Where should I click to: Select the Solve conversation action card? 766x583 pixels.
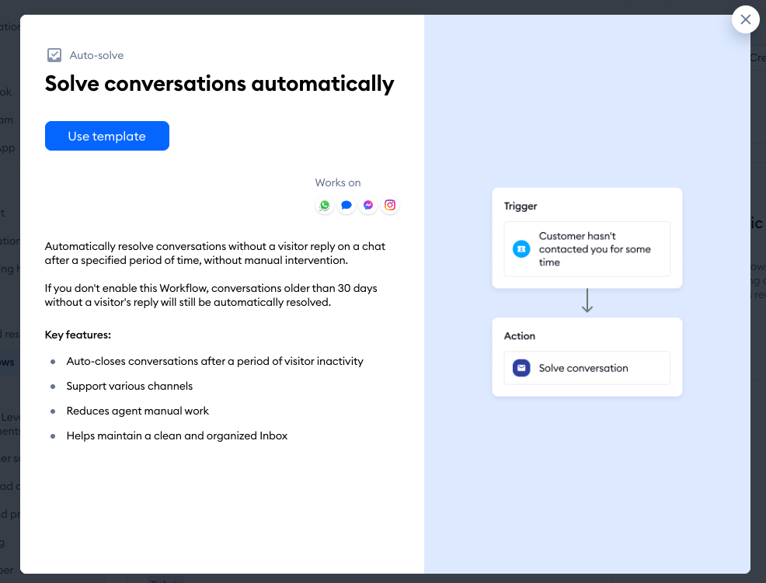[587, 368]
